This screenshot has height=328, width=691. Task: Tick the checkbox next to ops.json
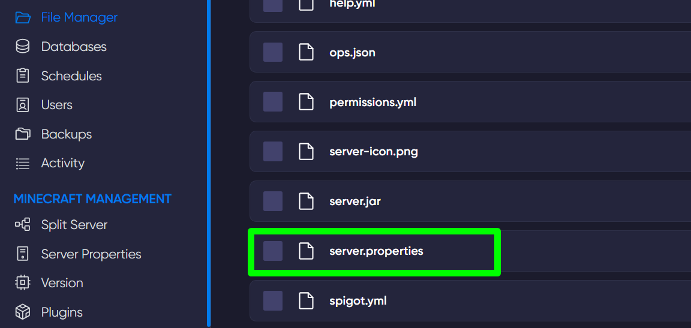tap(273, 52)
